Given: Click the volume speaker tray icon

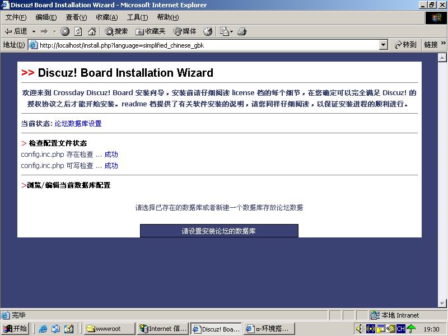Looking at the screenshot, I should click(360, 329).
